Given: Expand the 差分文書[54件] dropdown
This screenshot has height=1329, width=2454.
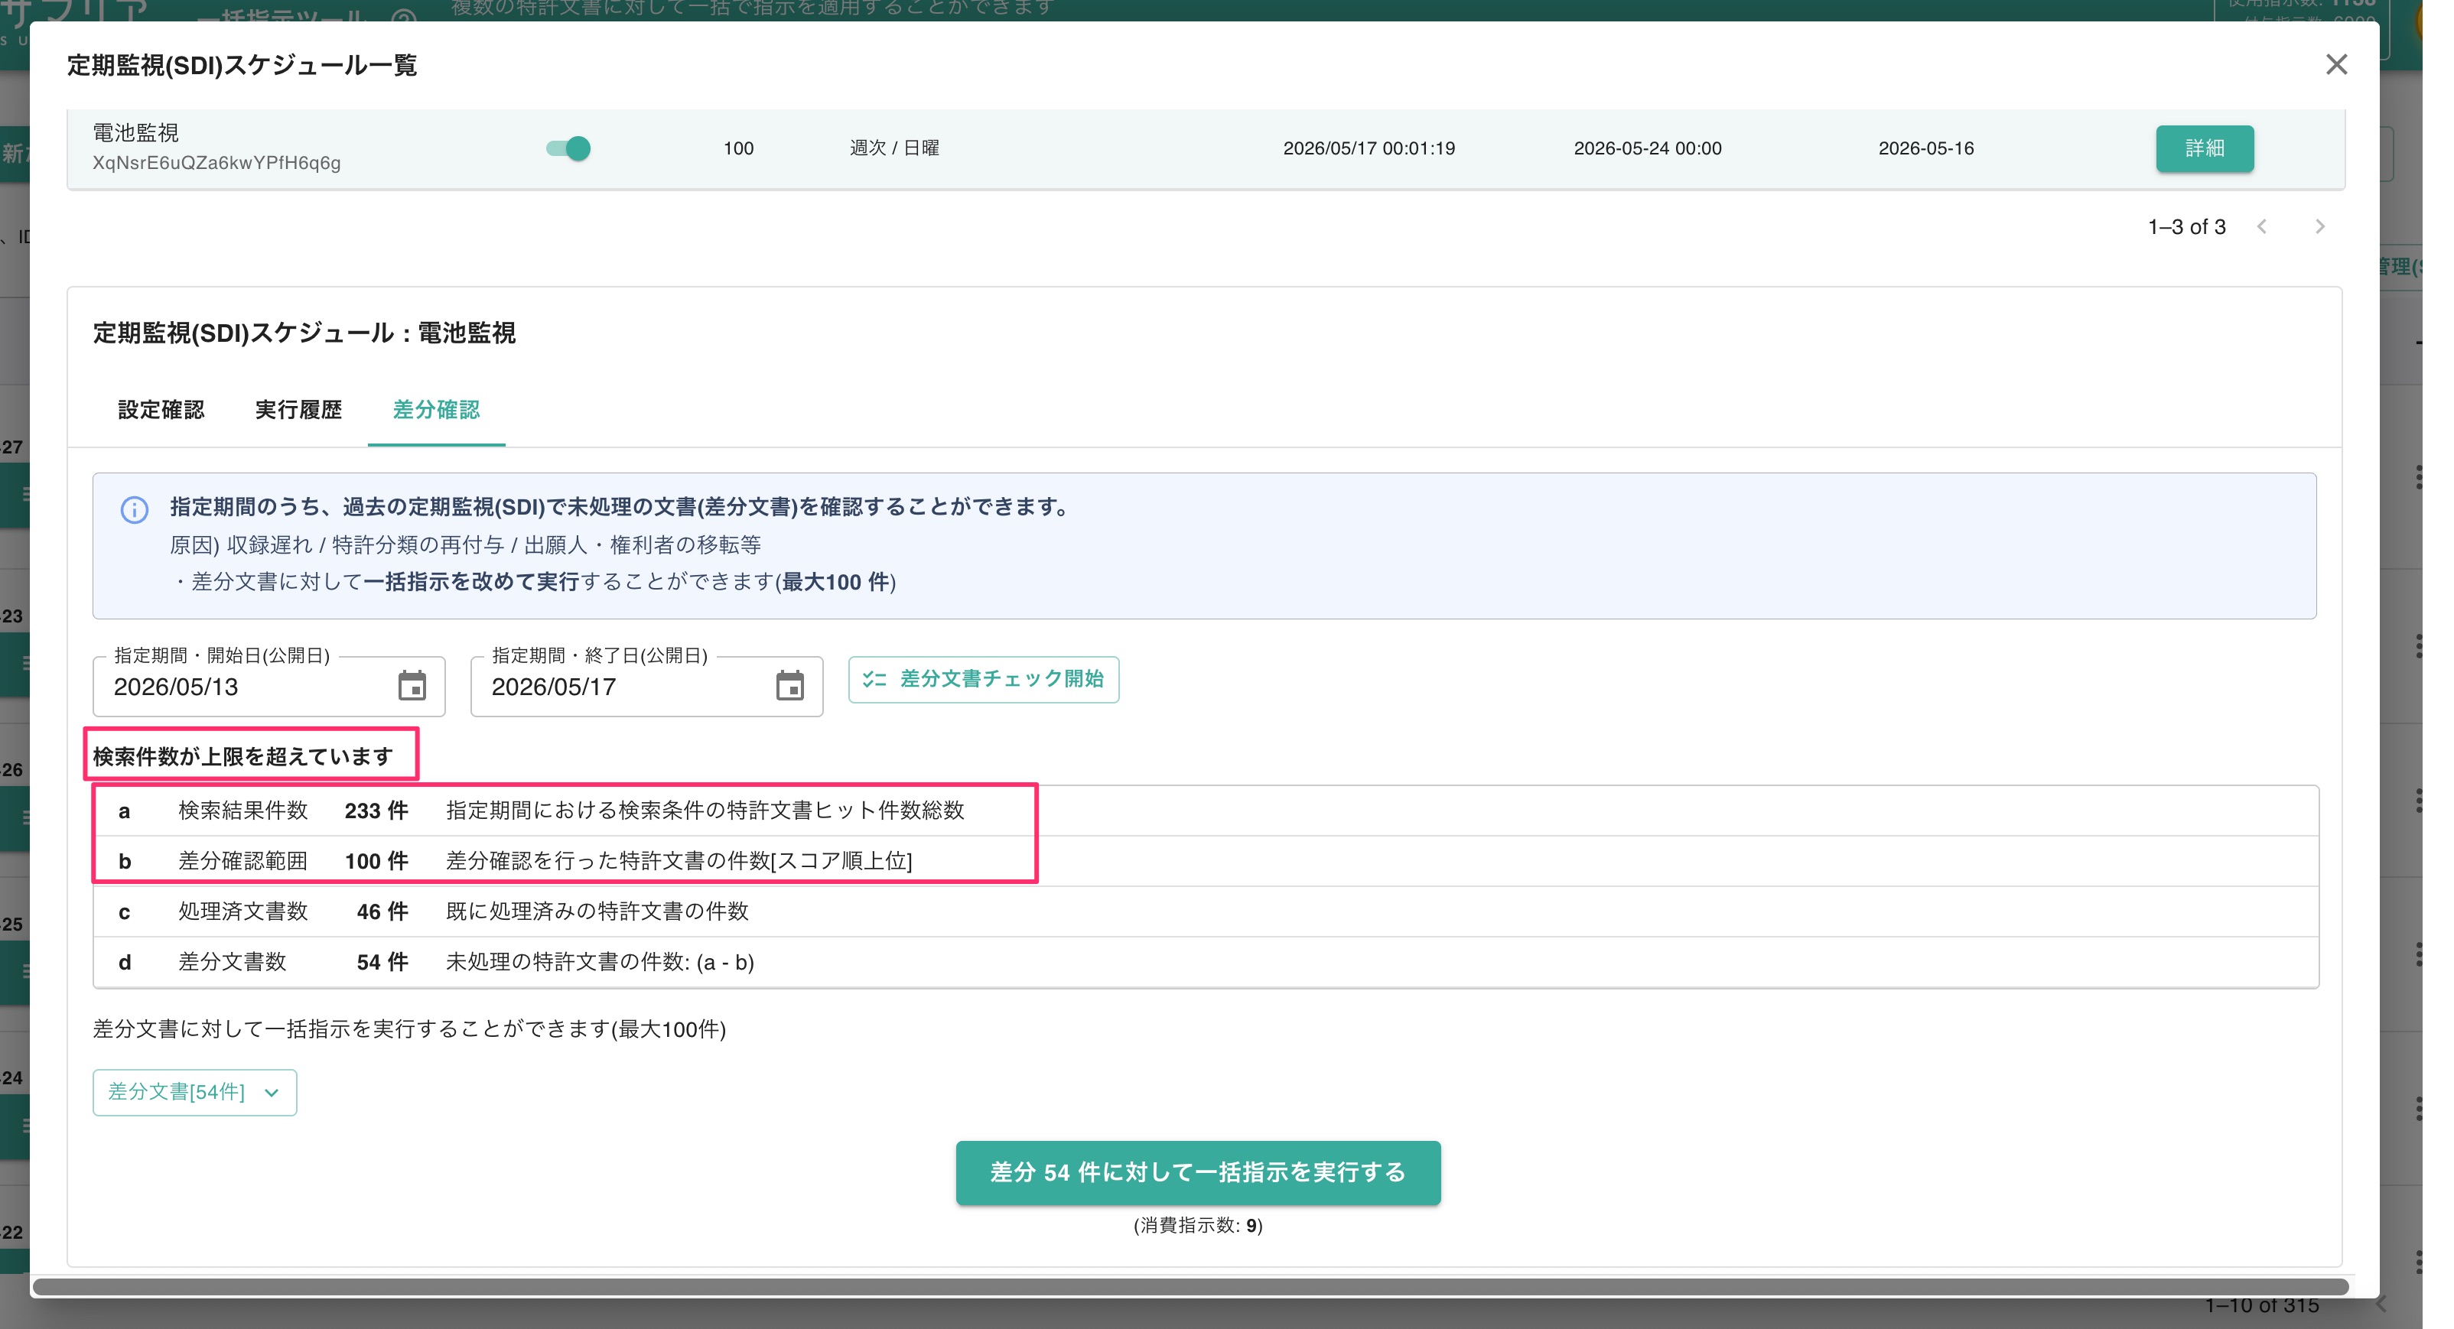Looking at the screenshot, I should coord(194,1092).
